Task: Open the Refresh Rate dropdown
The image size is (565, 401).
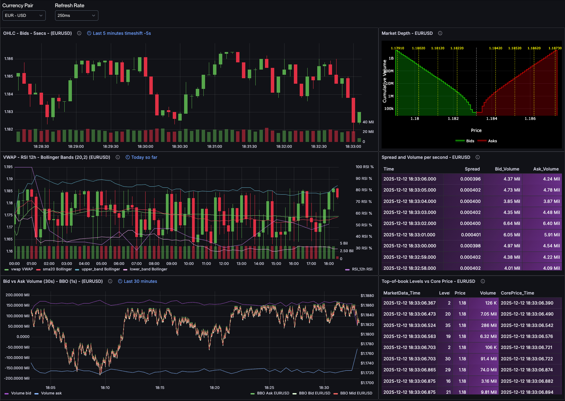Action: [x=76, y=16]
